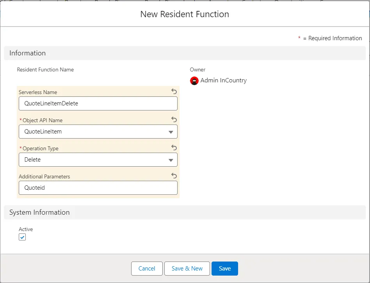
Task: Open the Object API Name dropdown
Action: [x=98, y=132]
